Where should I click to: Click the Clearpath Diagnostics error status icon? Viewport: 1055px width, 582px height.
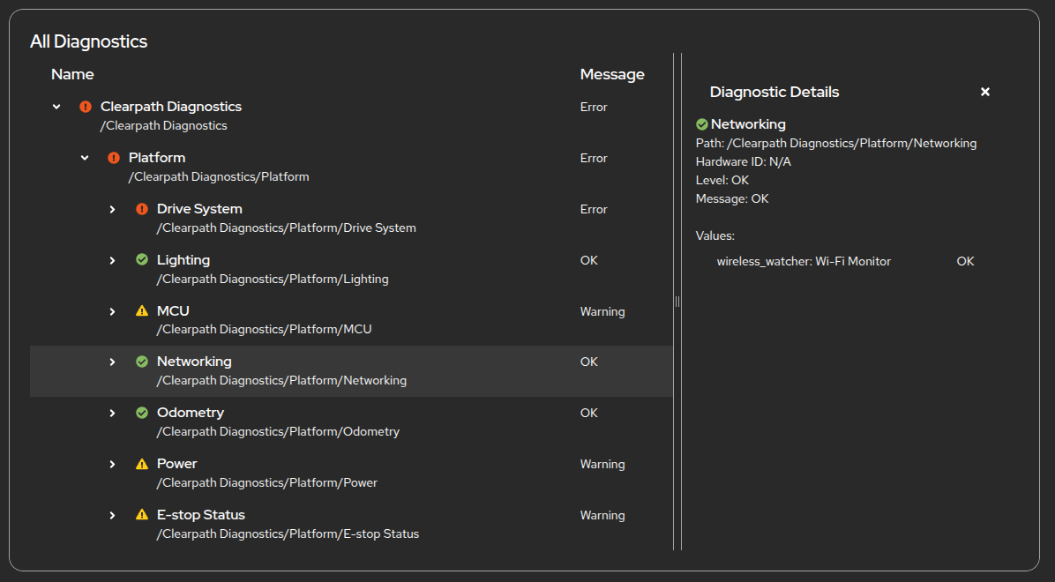[86, 107]
